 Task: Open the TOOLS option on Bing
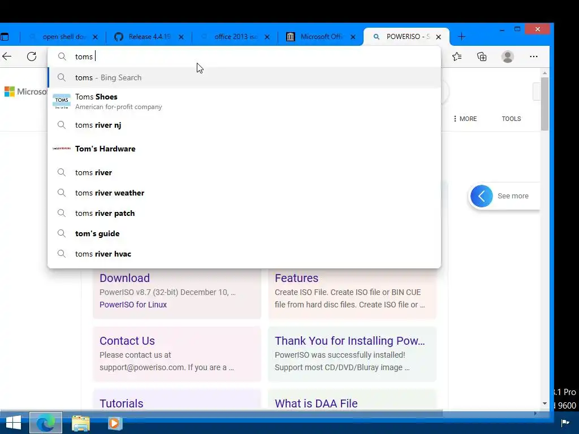[x=511, y=119]
